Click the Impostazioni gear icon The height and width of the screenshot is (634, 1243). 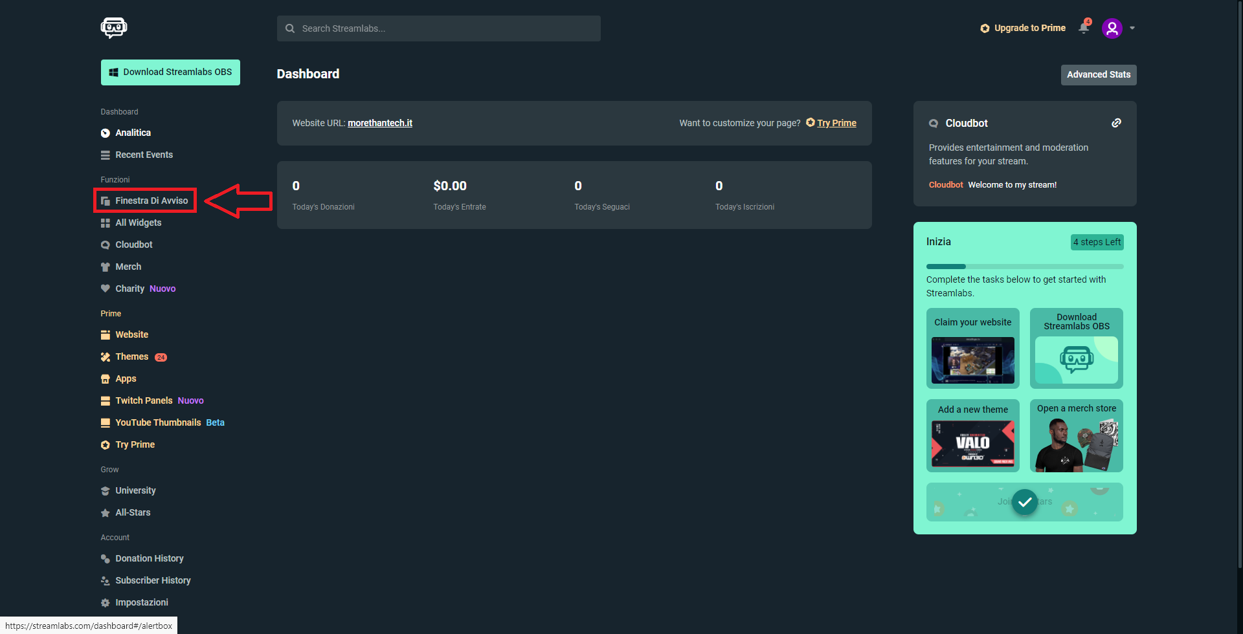tap(105, 603)
